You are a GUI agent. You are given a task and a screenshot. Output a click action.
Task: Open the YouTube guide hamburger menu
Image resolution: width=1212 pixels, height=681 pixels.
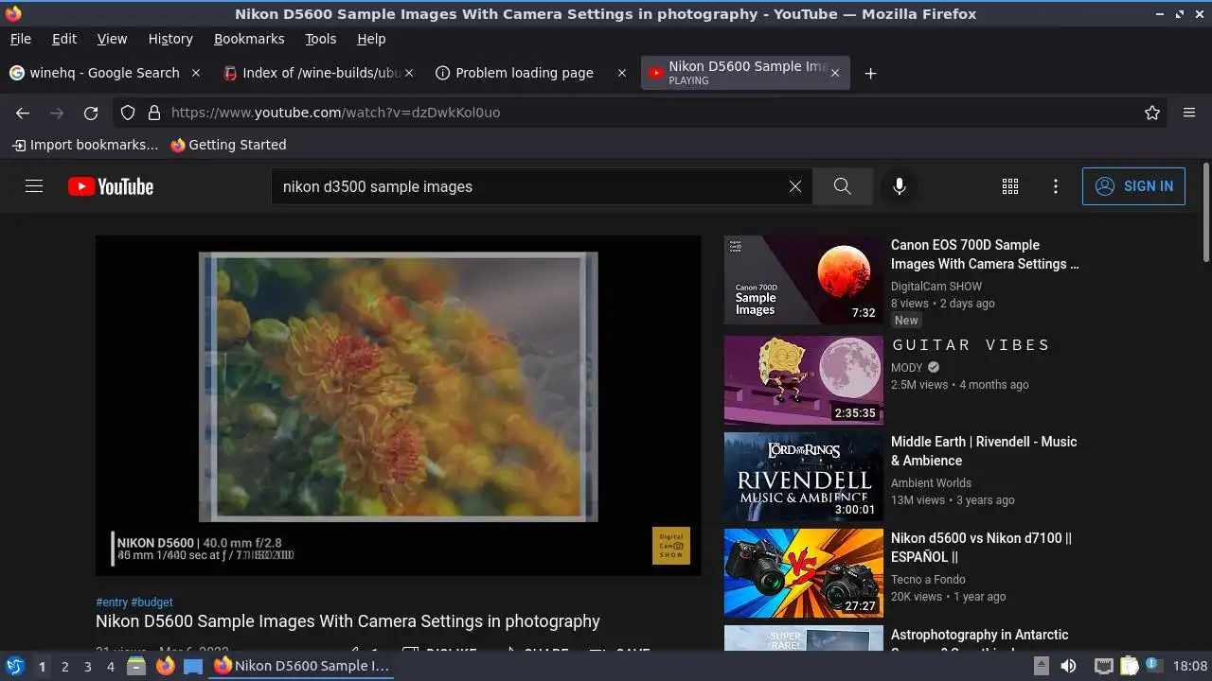pos(34,186)
